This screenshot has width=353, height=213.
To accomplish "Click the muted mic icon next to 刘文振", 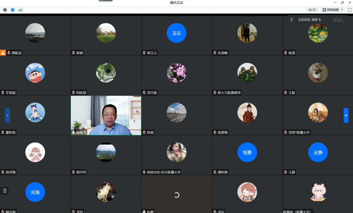I will point(144,93).
